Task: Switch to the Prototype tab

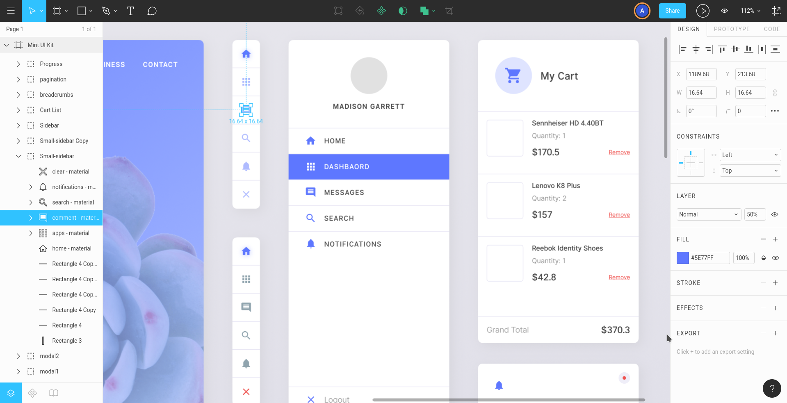Action: (732, 29)
